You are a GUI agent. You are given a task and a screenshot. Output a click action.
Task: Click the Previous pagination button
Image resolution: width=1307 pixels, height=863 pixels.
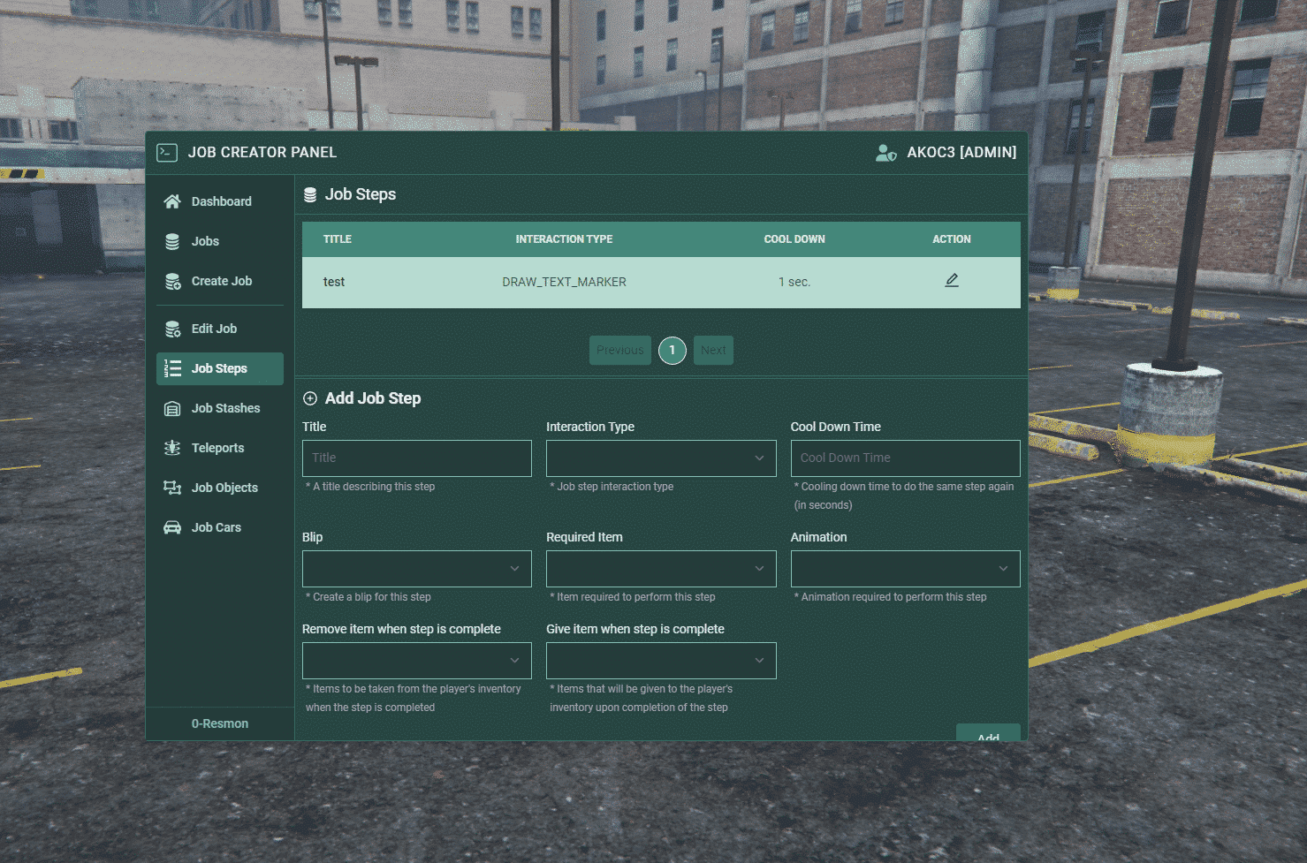(620, 351)
